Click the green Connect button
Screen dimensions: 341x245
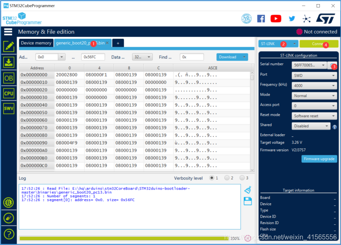[x=319, y=44]
